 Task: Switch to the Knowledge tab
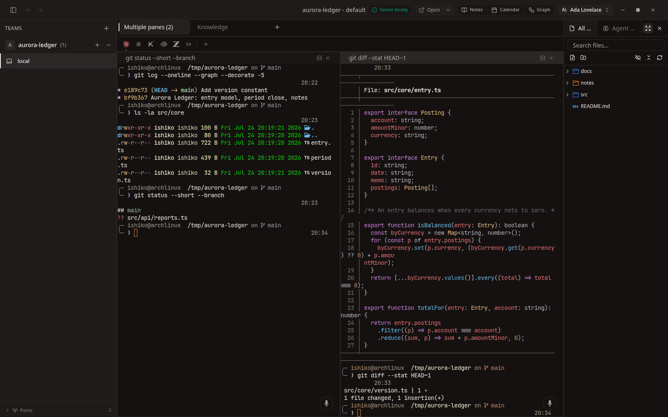(213, 27)
